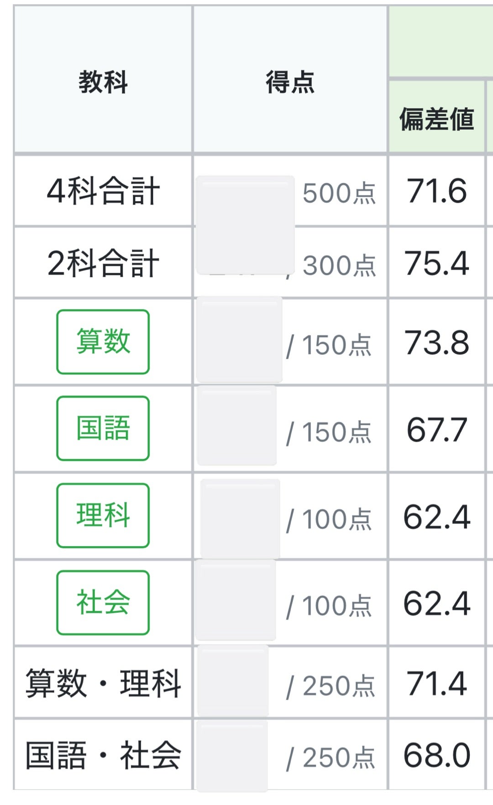
Task: Click the 71.4 deviation value
Action: tap(436, 684)
